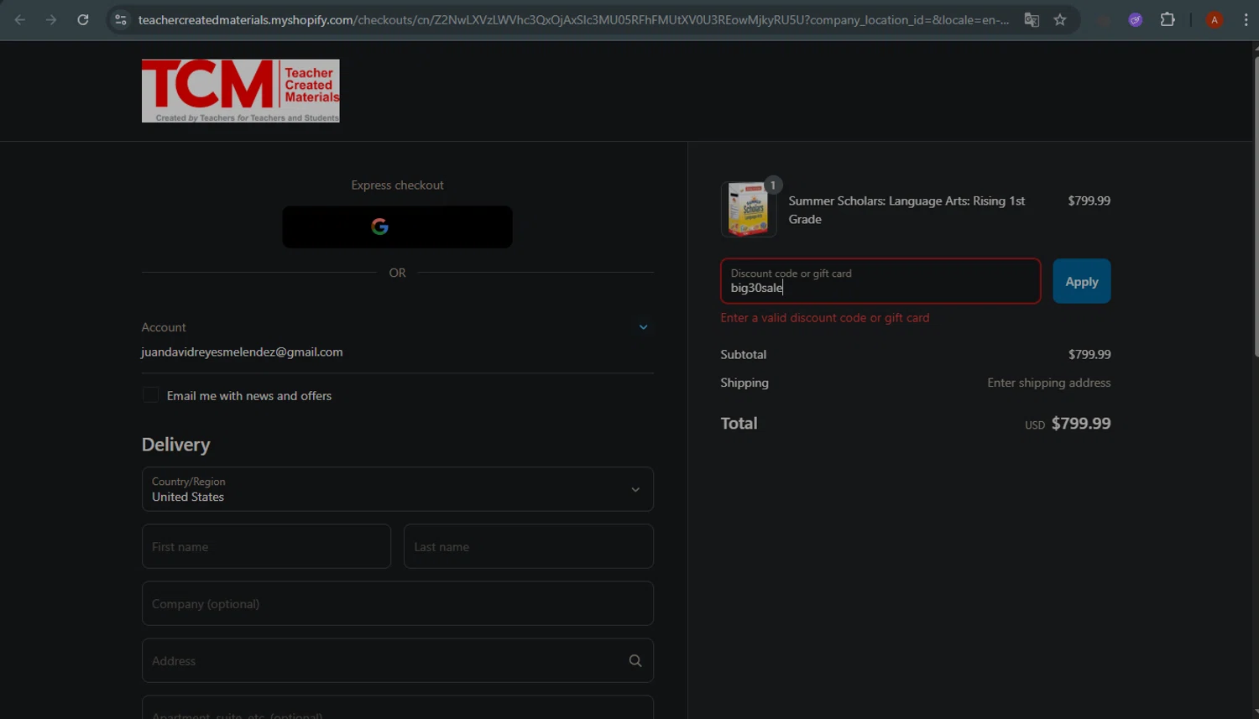View site information icon in address bar

pos(121,19)
